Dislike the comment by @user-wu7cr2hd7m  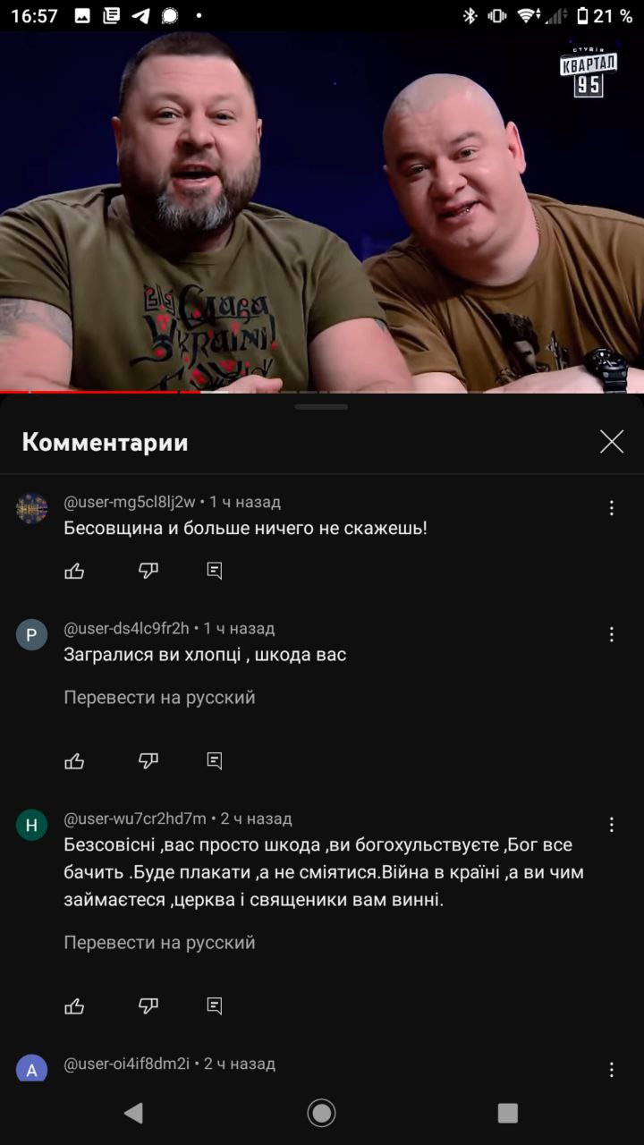(148, 1006)
